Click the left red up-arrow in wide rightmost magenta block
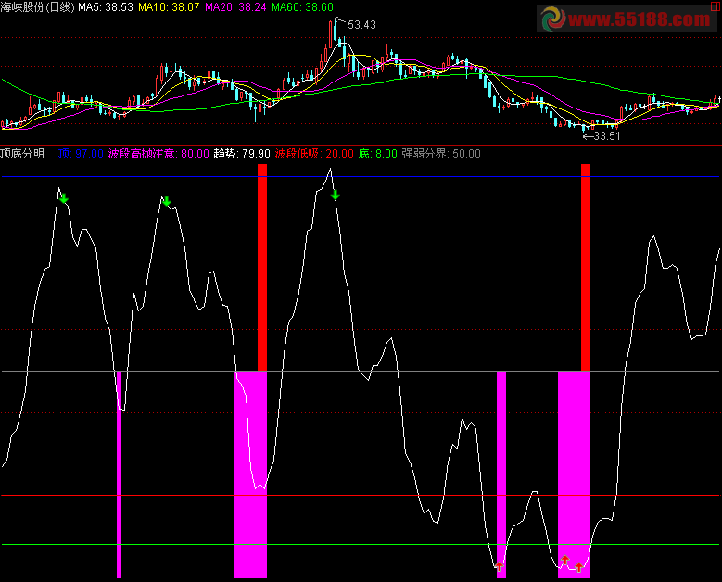Screen dimensions: 722x582 tap(564, 560)
